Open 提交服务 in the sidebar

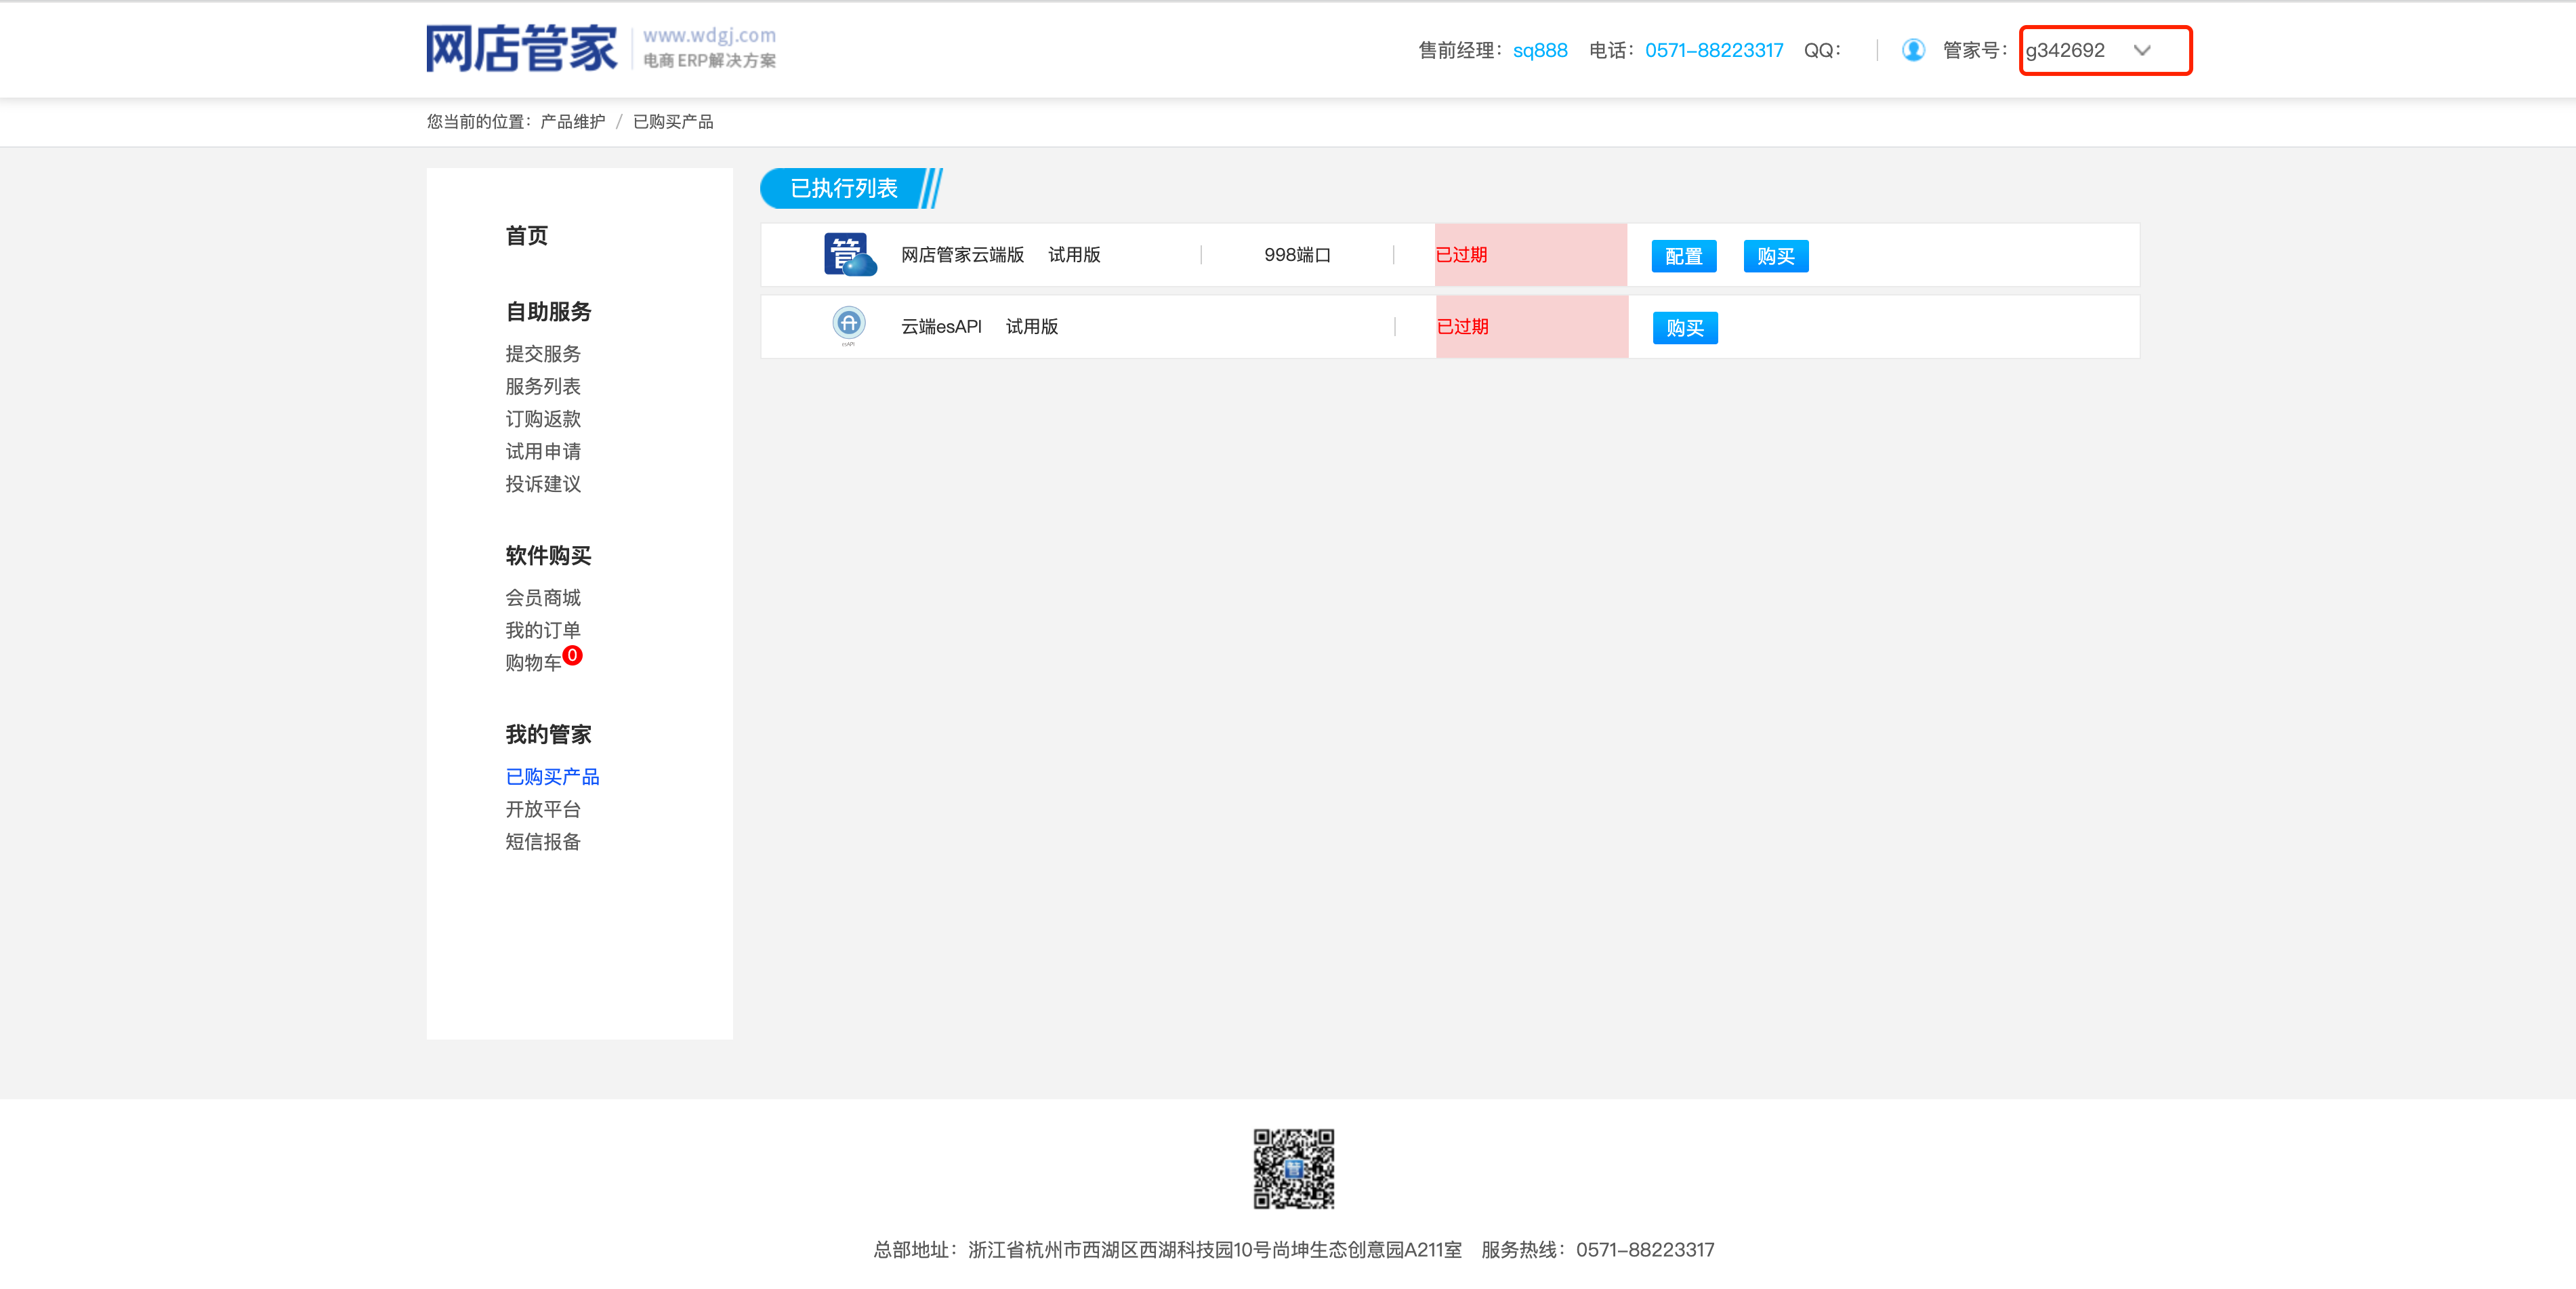coord(542,354)
